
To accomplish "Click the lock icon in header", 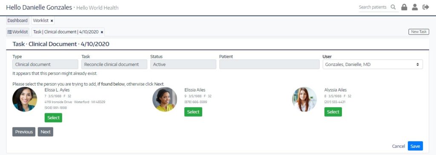I will tap(404, 7).
